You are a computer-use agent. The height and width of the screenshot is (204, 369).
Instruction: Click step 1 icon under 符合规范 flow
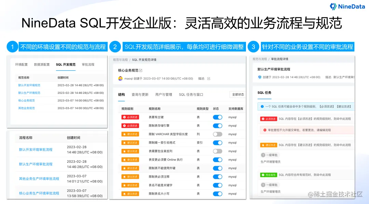(263, 185)
